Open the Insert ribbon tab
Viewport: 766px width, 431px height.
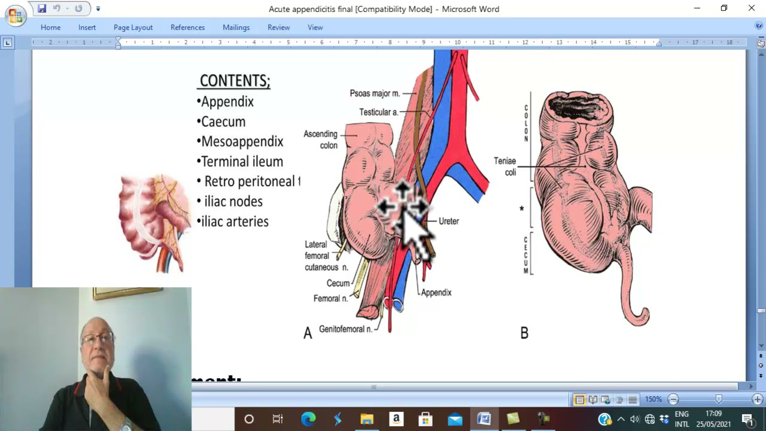pos(87,28)
